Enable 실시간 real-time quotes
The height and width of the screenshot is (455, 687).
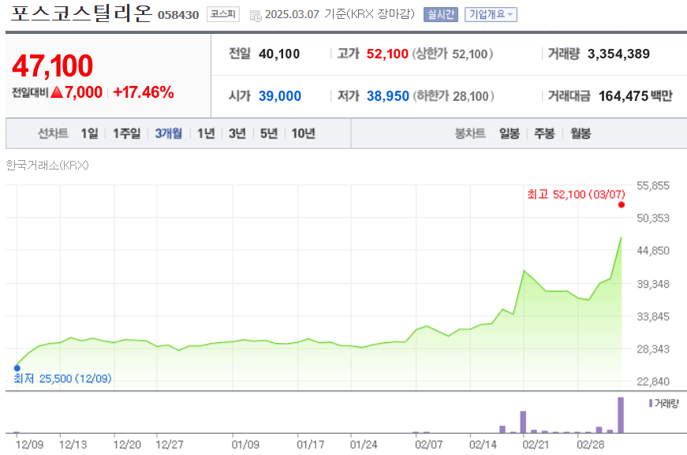(440, 13)
